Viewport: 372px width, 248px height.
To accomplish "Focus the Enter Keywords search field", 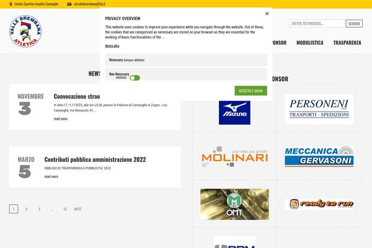I will [317, 24].
